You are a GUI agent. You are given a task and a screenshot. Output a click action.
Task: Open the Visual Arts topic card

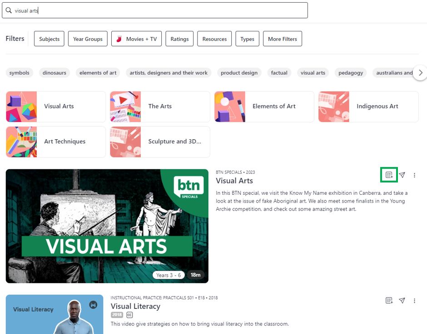coord(56,106)
